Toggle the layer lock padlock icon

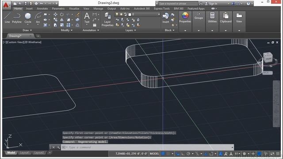coord(126,14)
